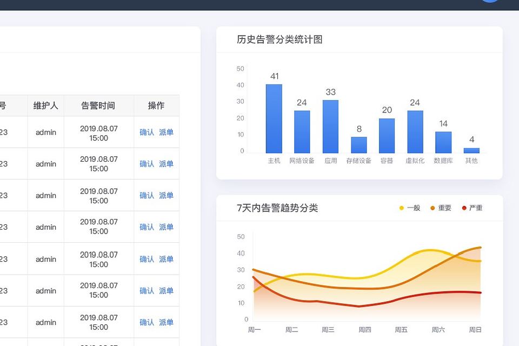Click 确认 in the seventh table row
Viewport: 519px width, 346px height.
coord(147,322)
